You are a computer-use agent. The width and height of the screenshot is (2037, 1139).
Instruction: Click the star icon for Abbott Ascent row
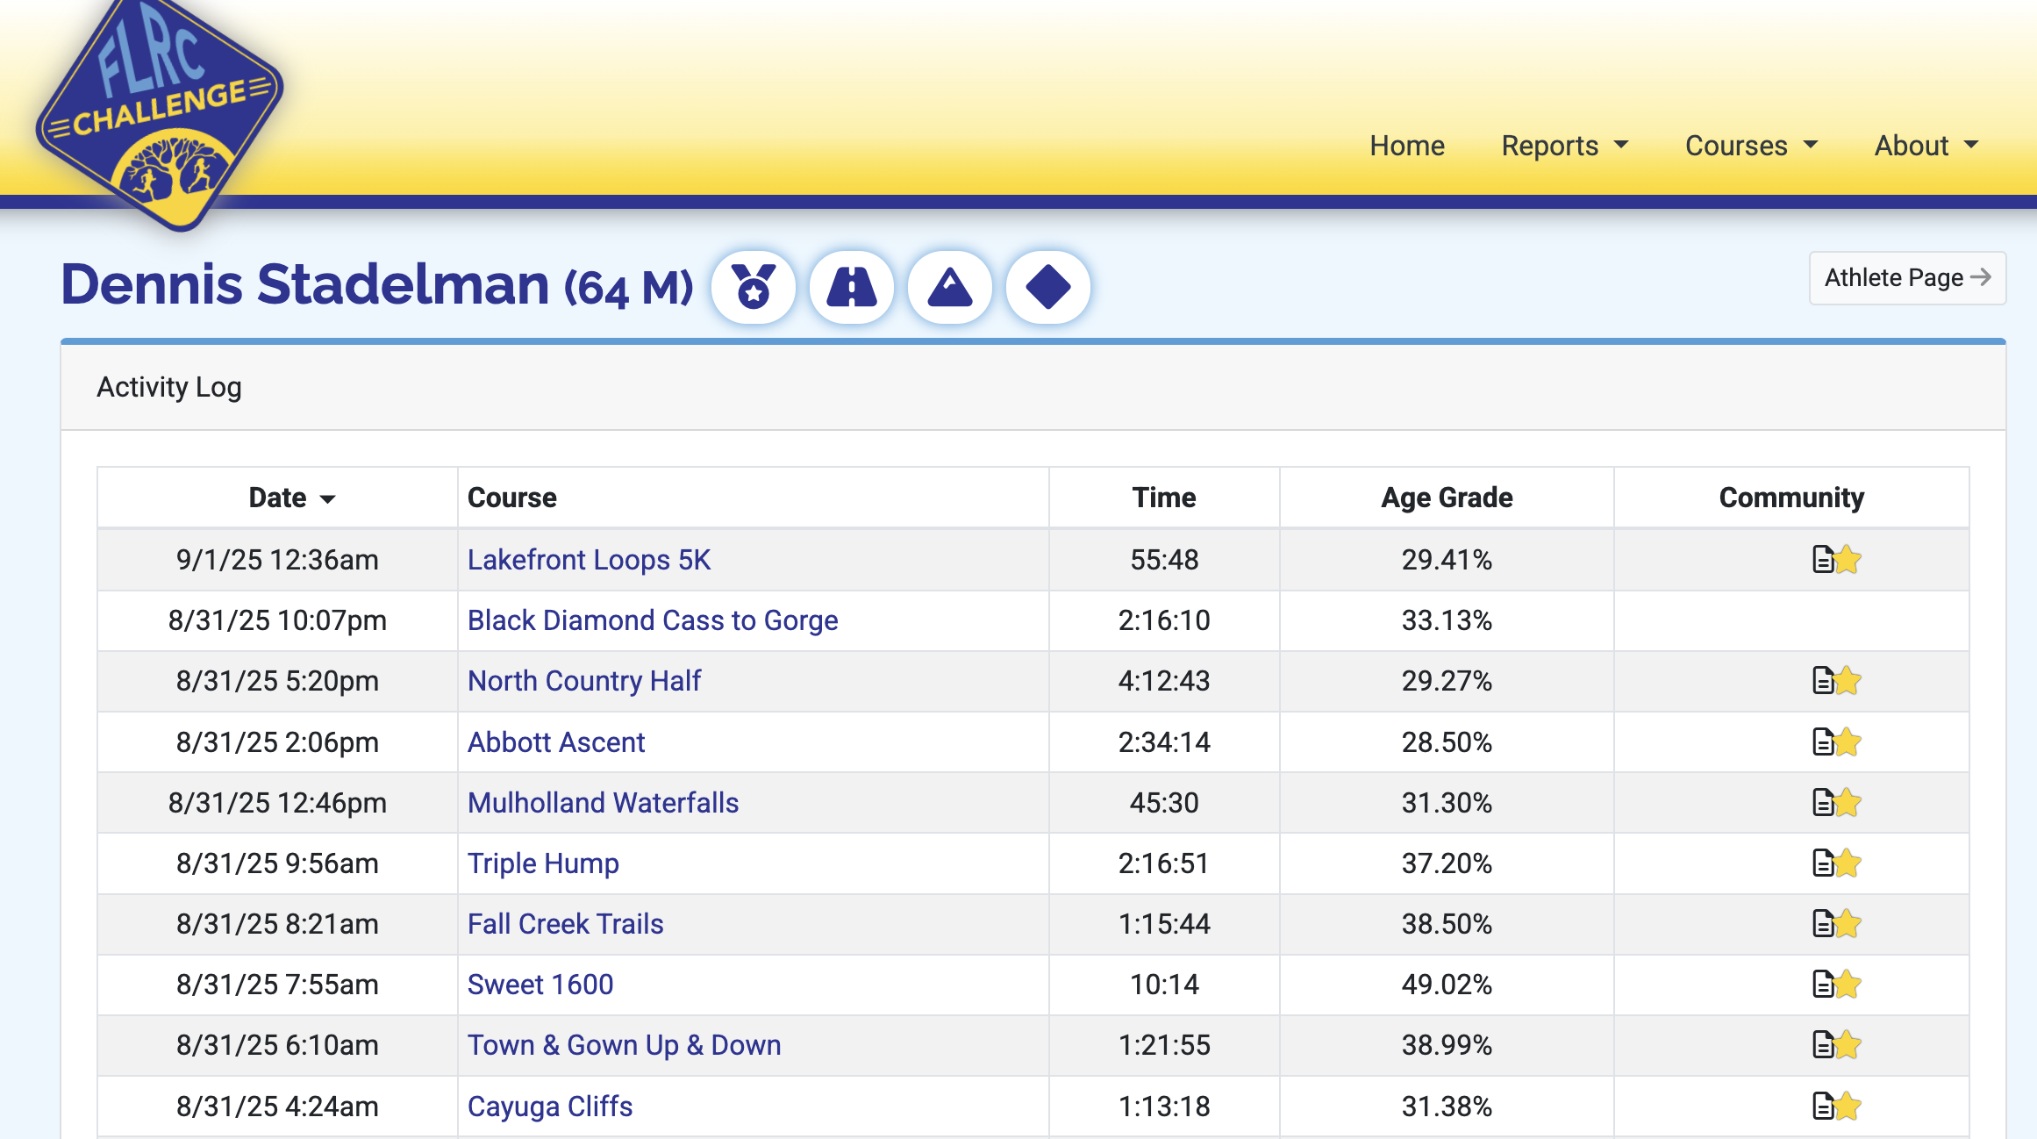coord(1848,742)
